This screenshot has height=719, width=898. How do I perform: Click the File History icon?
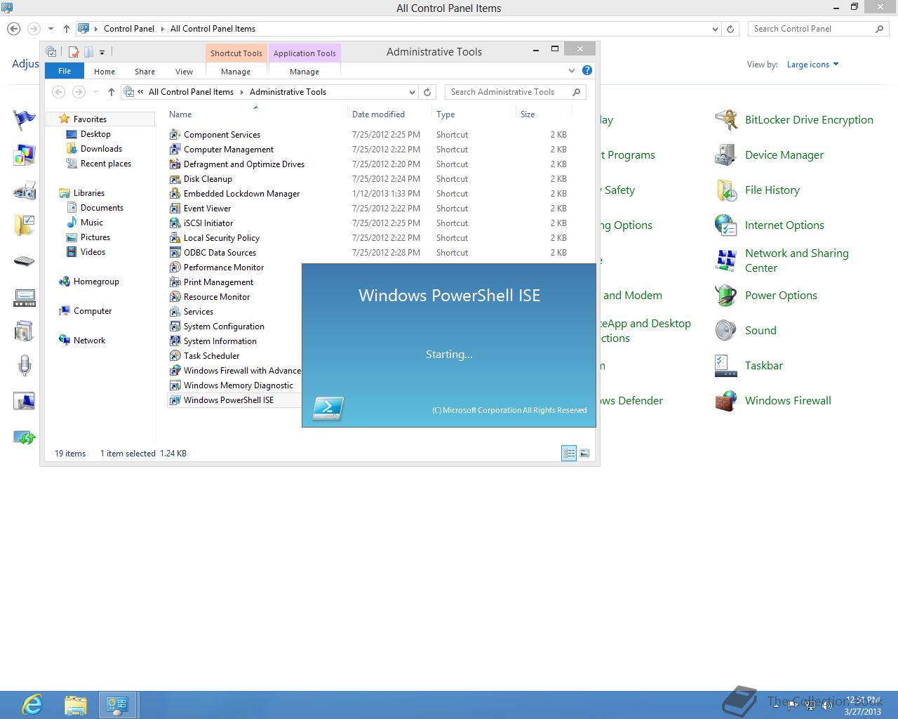(726, 190)
